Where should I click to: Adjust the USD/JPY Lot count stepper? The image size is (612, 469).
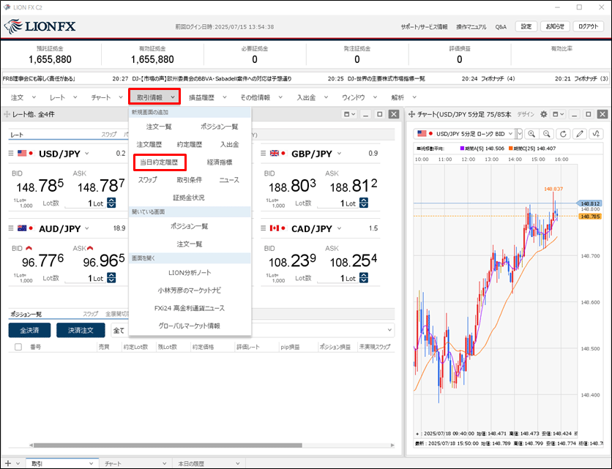pyautogui.click(x=111, y=203)
